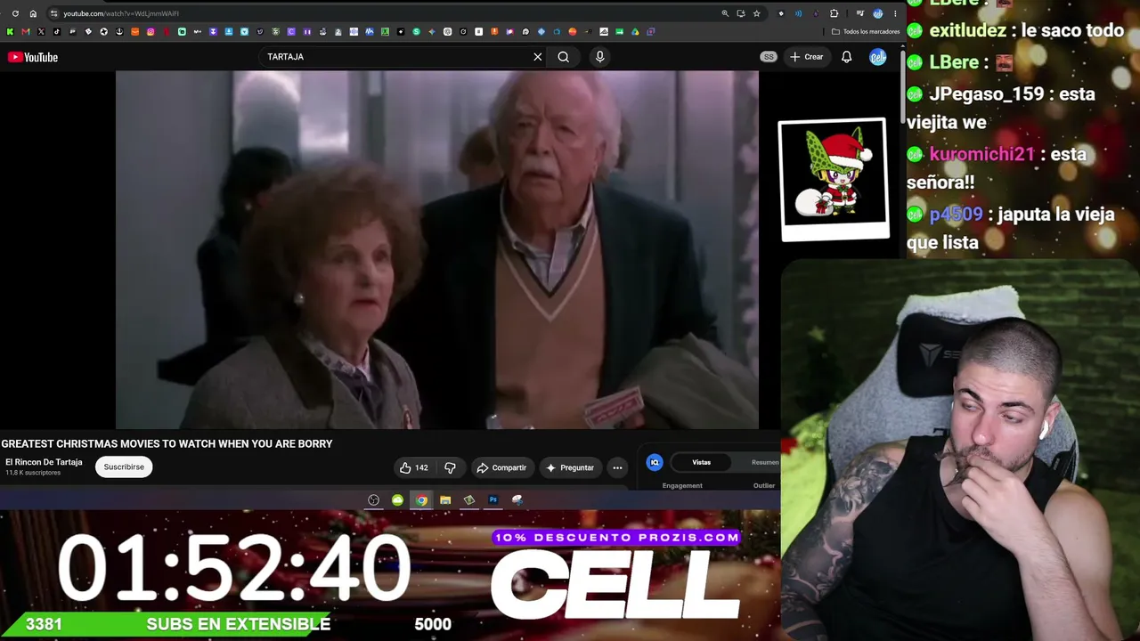This screenshot has height=641, width=1140.
Task: Open the YouTube account avatar menu
Action: tap(878, 57)
